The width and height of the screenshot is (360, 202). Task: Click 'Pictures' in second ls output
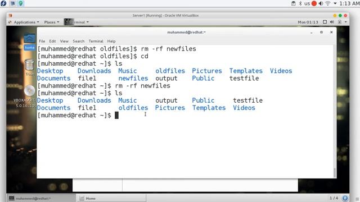coord(170,108)
